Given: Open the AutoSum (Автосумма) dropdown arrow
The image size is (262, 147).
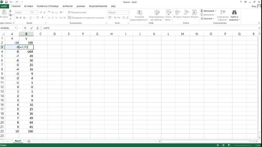Looking at the screenshot, I should [x=216, y=11].
